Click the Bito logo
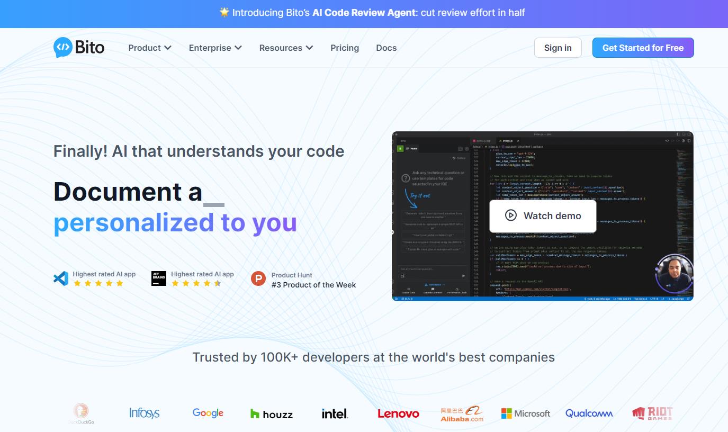The height and width of the screenshot is (432, 728). click(x=79, y=48)
